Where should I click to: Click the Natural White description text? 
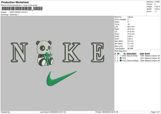click(x=132, y=56)
